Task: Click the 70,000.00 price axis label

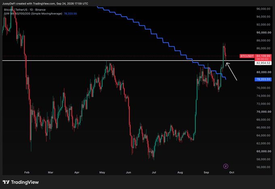Action: [264, 112]
